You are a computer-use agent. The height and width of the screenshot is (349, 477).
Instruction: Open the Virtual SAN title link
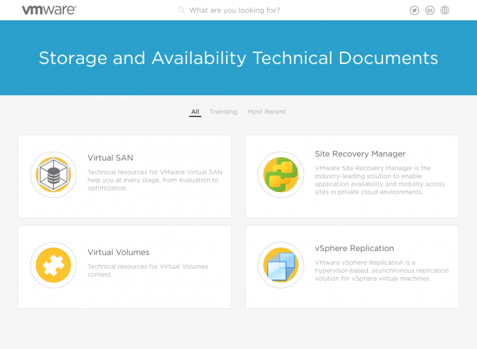pyautogui.click(x=110, y=158)
